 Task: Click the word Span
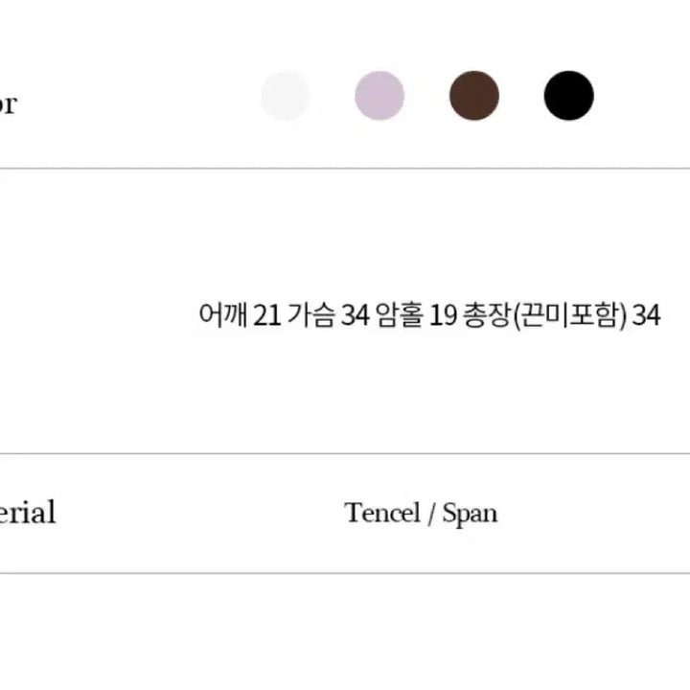(470, 514)
